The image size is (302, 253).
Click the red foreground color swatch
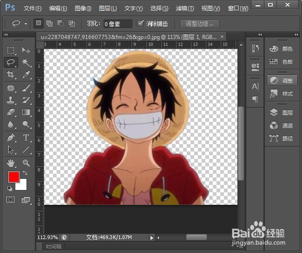coord(13,176)
